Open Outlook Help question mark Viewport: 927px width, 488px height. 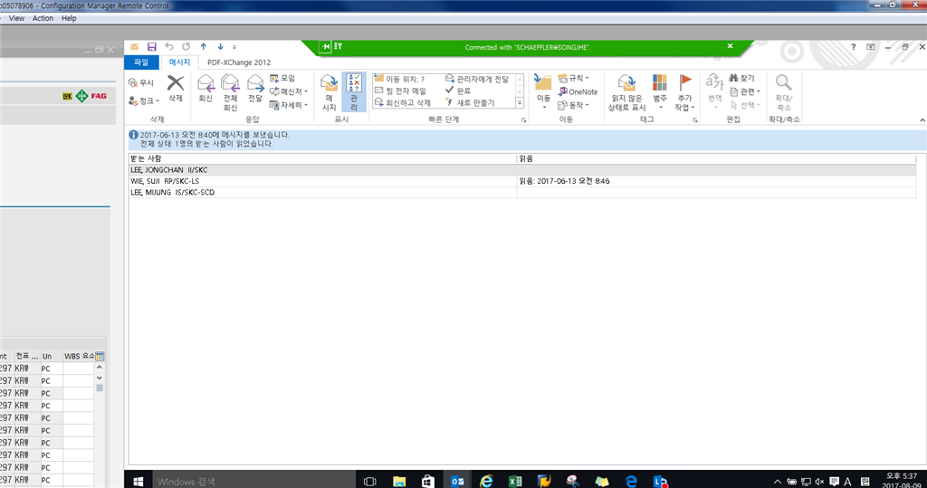click(x=853, y=47)
